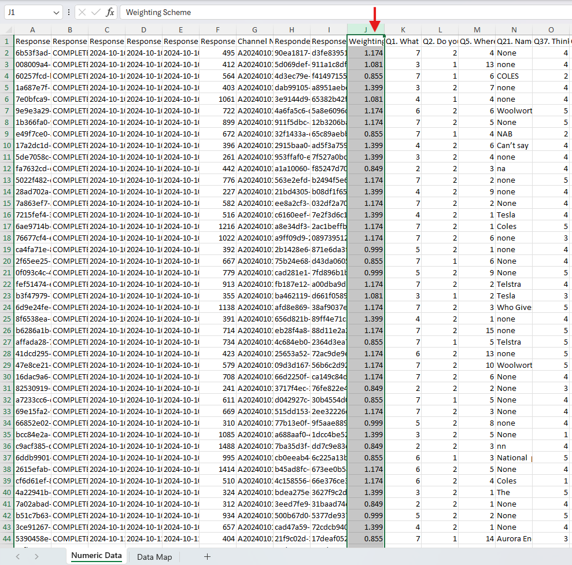Click cell I4 starting f41497155
The height and width of the screenshot is (565, 572).
pos(329,76)
